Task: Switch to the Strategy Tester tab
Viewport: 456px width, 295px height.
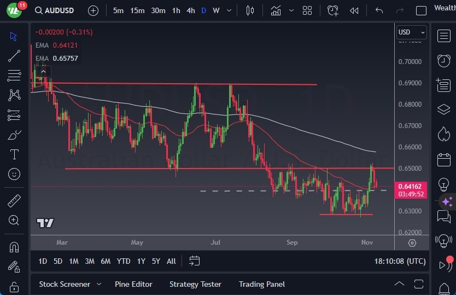Action: (195, 284)
